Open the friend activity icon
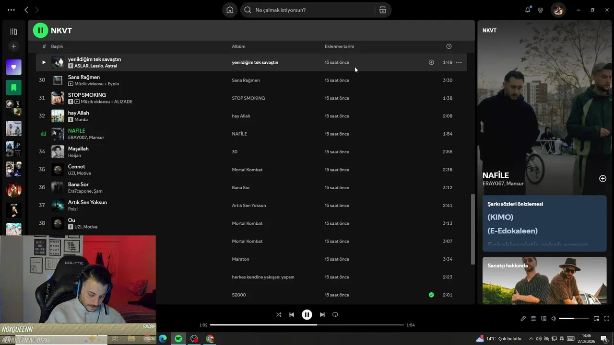Screen dimensions: 614x345 coord(541,10)
